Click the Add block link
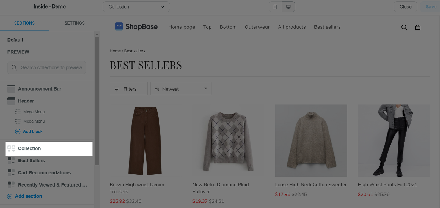 click(x=33, y=132)
